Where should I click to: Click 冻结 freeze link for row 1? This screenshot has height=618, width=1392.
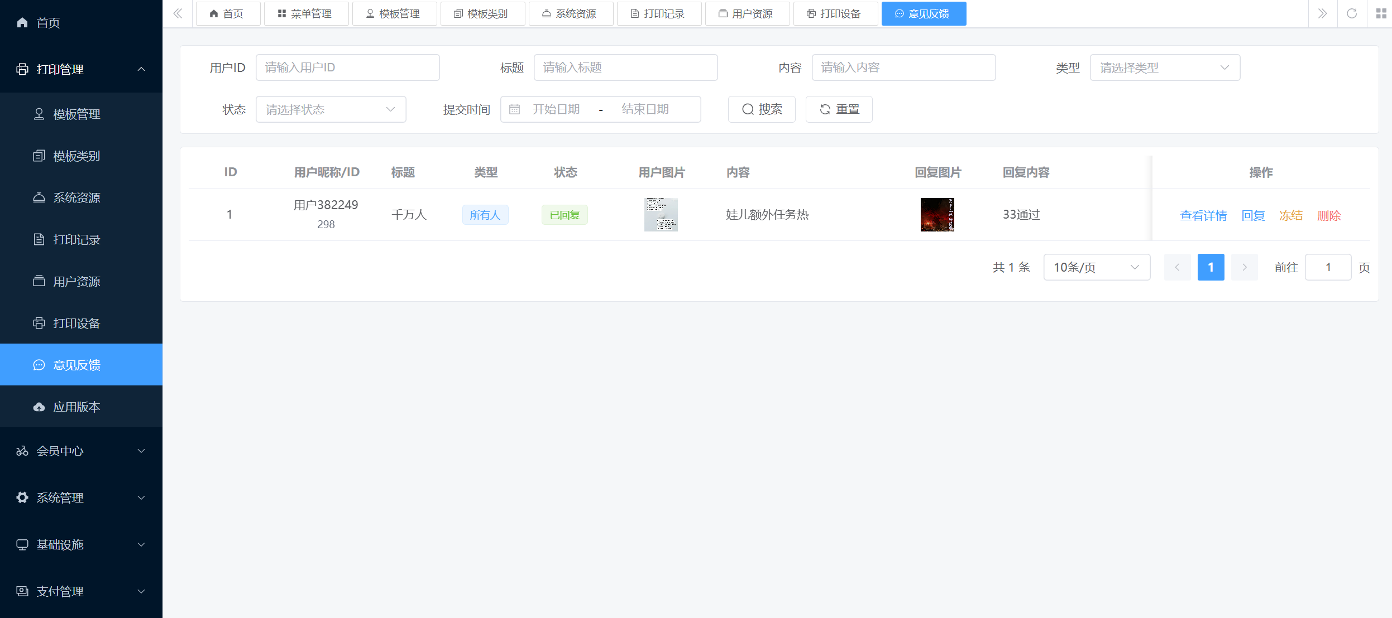pyautogui.click(x=1291, y=215)
